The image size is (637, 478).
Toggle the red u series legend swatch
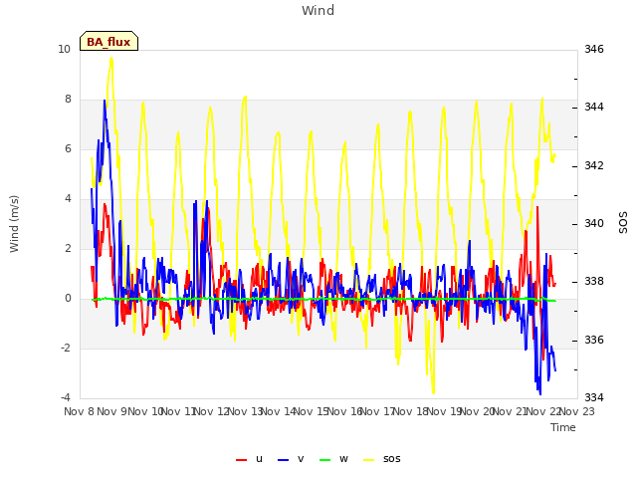click(241, 460)
